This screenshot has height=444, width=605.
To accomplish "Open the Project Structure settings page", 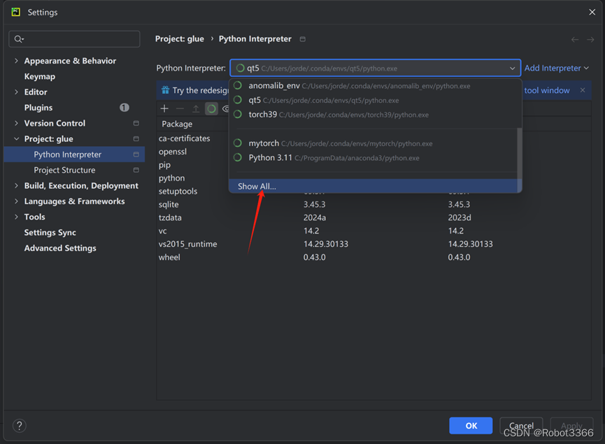I will (x=64, y=169).
